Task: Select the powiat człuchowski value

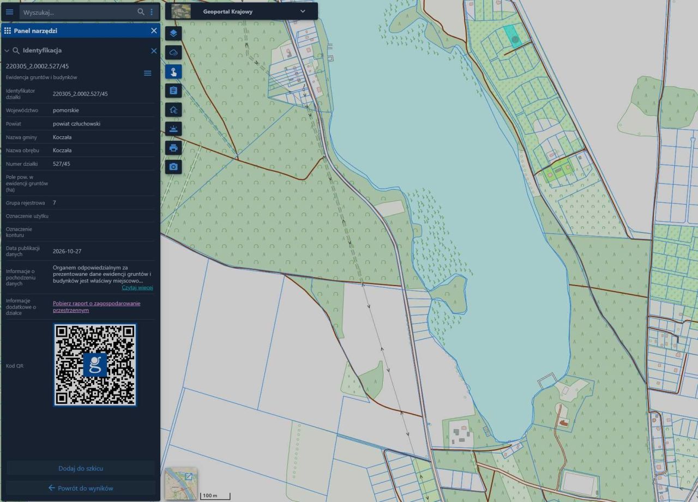Action: (76, 124)
